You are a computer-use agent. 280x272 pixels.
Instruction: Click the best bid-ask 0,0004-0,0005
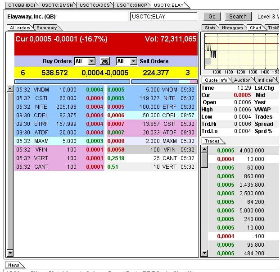[105, 73]
